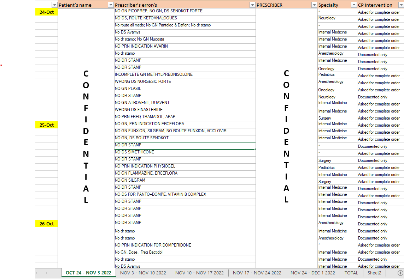Viewport: 404px width, 279px height.
Task: Select Neurology in KETOANALOGUES row
Action: click(337, 19)
